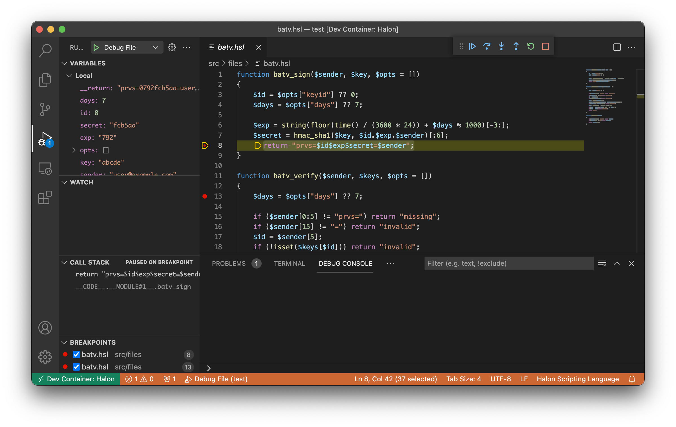Open errors and warnings status item
Image resolution: width=676 pixels, height=427 pixels.
(139, 379)
